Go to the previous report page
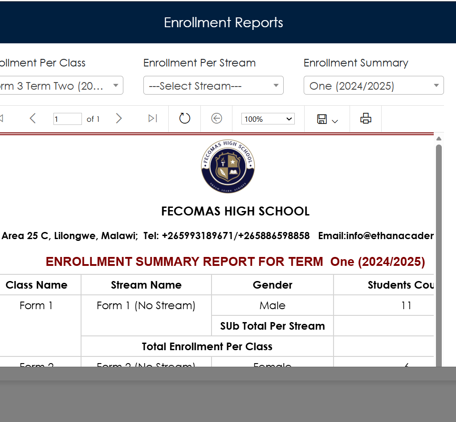This screenshot has width=456, height=422. (x=33, y=118)
